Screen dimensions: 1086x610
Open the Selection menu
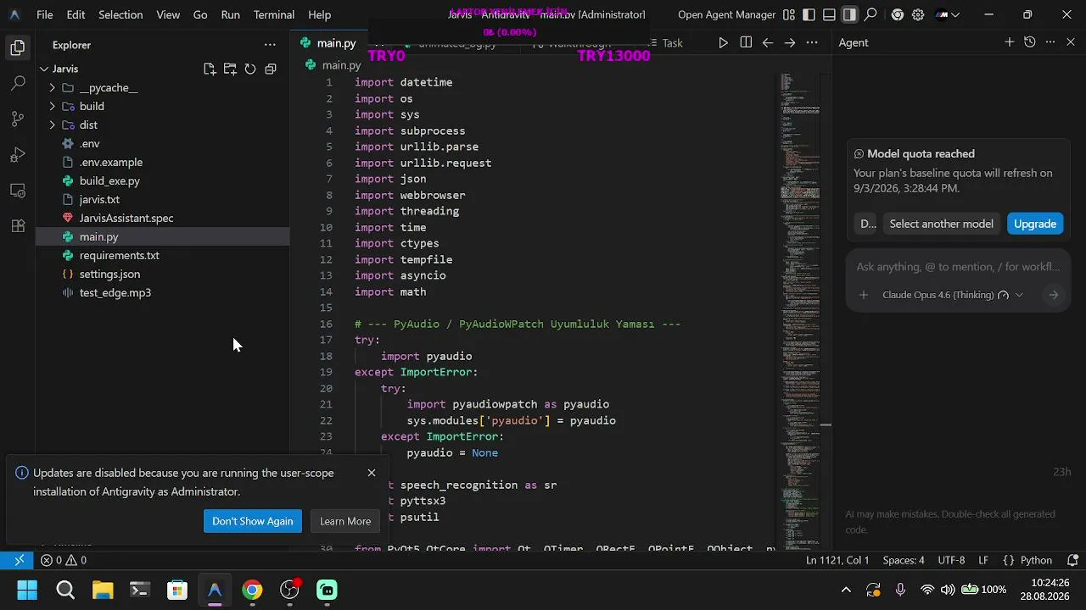point(120,14)
